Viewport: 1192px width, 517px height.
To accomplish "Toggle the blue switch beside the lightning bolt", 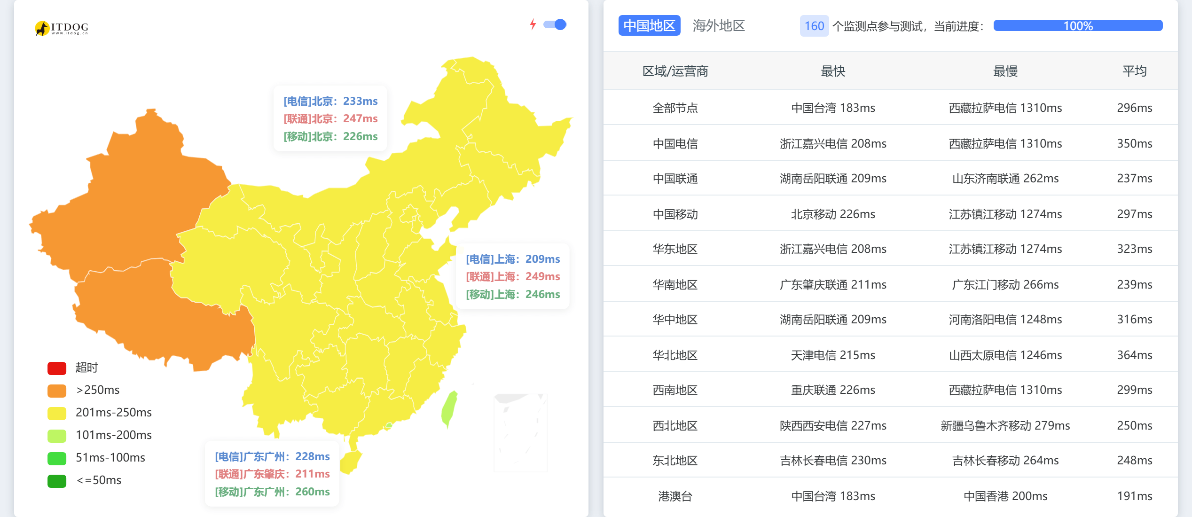I will [555, 24].
